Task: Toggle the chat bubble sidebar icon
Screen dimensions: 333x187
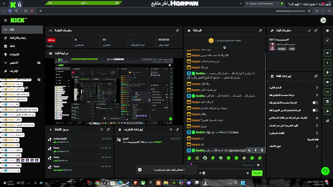Action: (327, 82)
